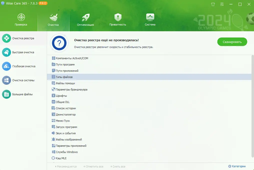Viewport: 254px width, 170px height.
Task: Open Очистка системы in the sidebar
Action: tap(23, 80)
